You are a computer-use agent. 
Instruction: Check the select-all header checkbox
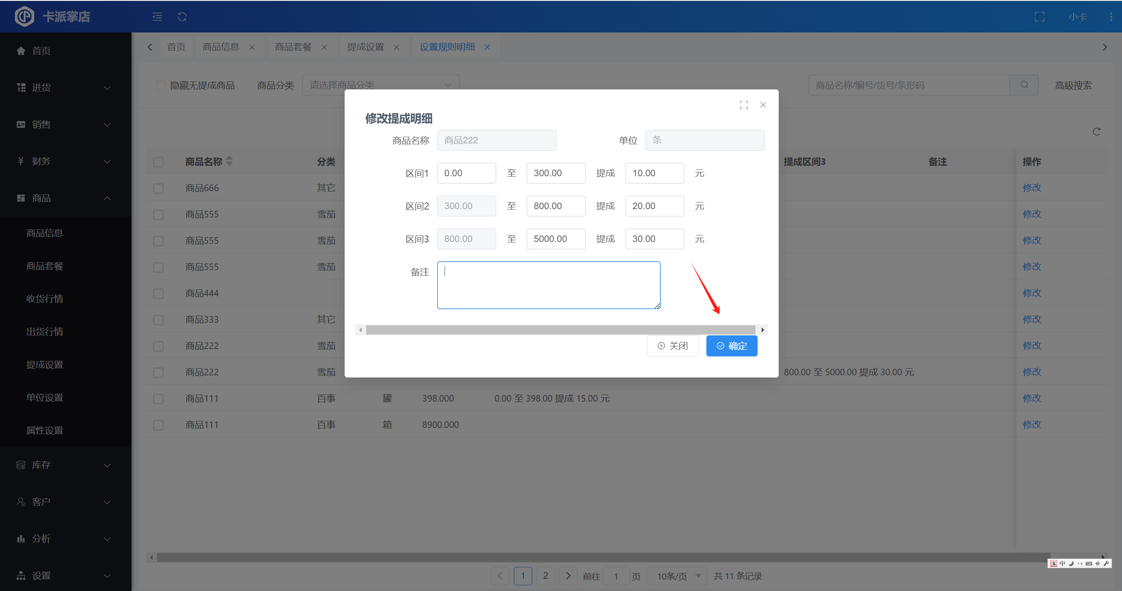(x=158, y=162)
